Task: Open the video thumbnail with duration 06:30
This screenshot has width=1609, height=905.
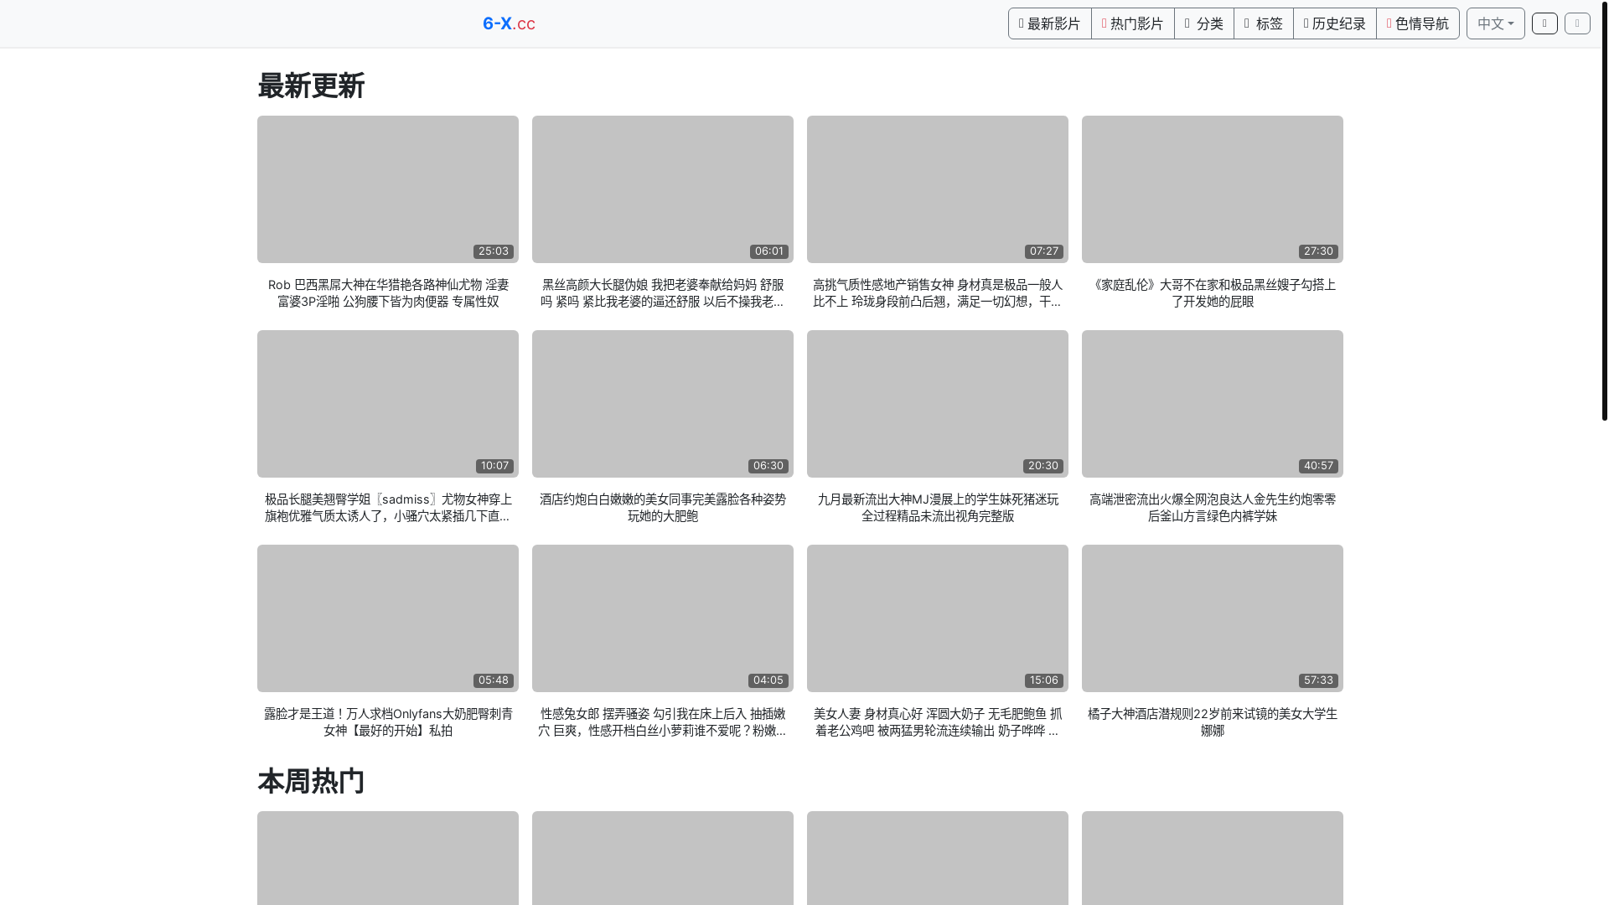Action: tap(663, 404)
